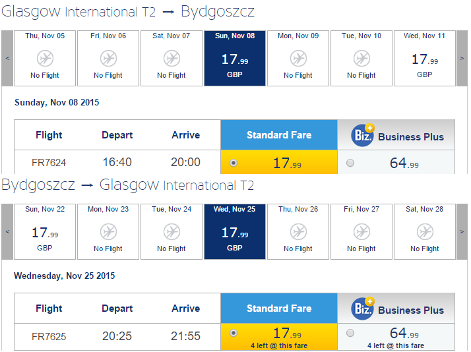Choose Sun, Nov 22 return date tab
The height and width of the screenshot is (352, 471).
click(45, 231)
